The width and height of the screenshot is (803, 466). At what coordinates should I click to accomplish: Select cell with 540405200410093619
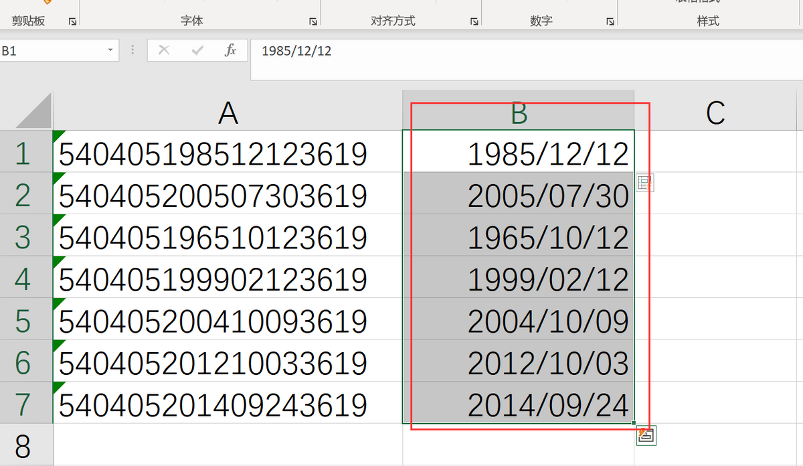pos(228,319)
